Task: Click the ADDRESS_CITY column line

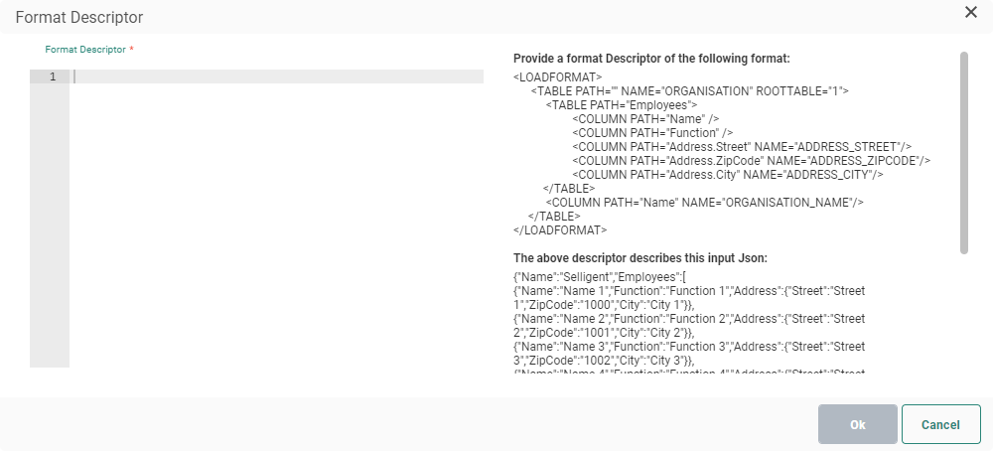Action: (727, 174)
